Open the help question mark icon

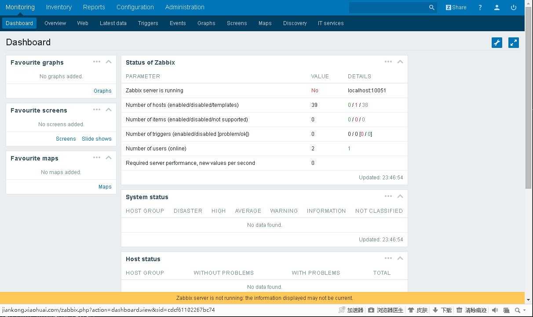pyautogui.click(x=480, y=7)
